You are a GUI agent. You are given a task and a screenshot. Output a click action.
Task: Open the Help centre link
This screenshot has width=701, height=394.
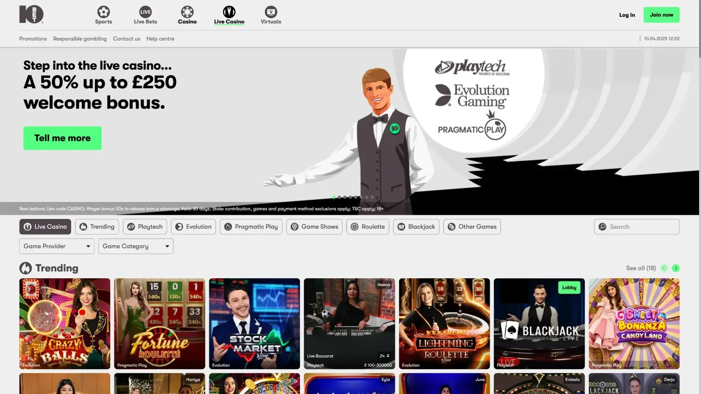click(160, 39)
